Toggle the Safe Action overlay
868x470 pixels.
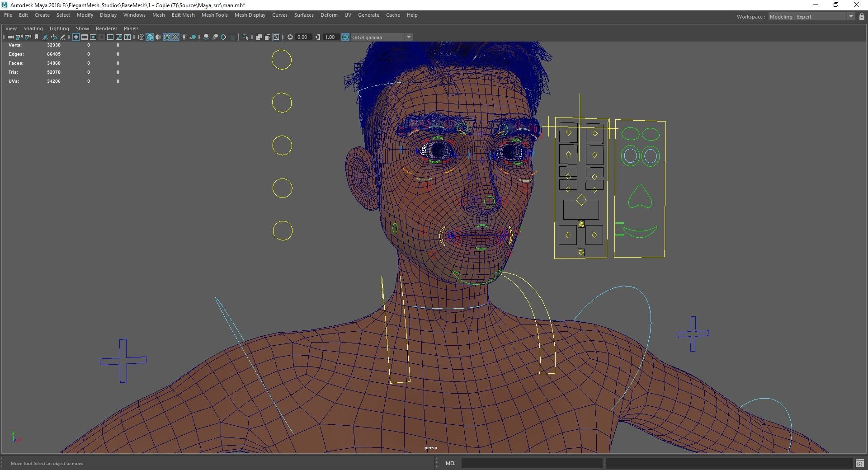119,37
